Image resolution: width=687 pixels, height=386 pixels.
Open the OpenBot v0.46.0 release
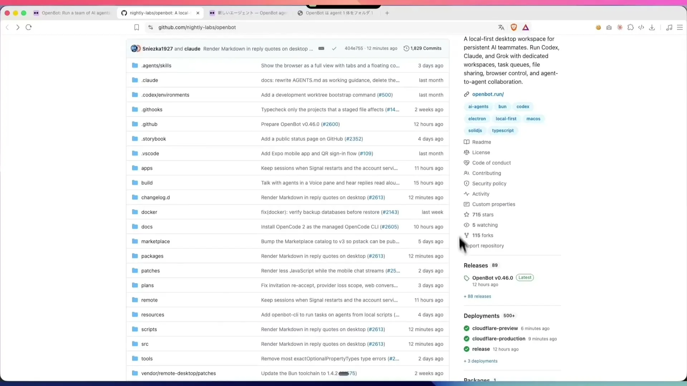coord(492,278)
